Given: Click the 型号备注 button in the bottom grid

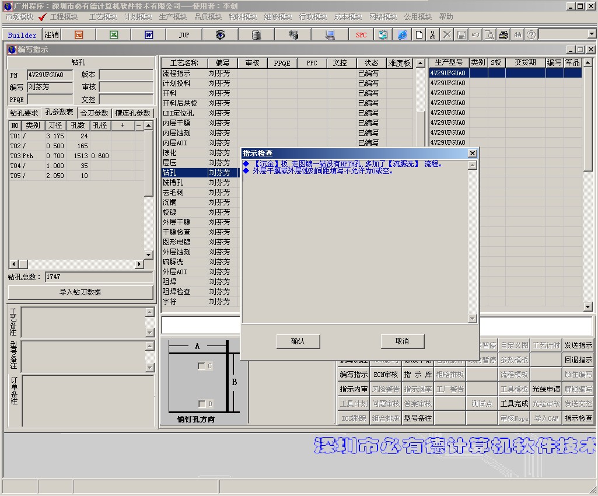Looking at the screenshot, I should click(418, 418).
